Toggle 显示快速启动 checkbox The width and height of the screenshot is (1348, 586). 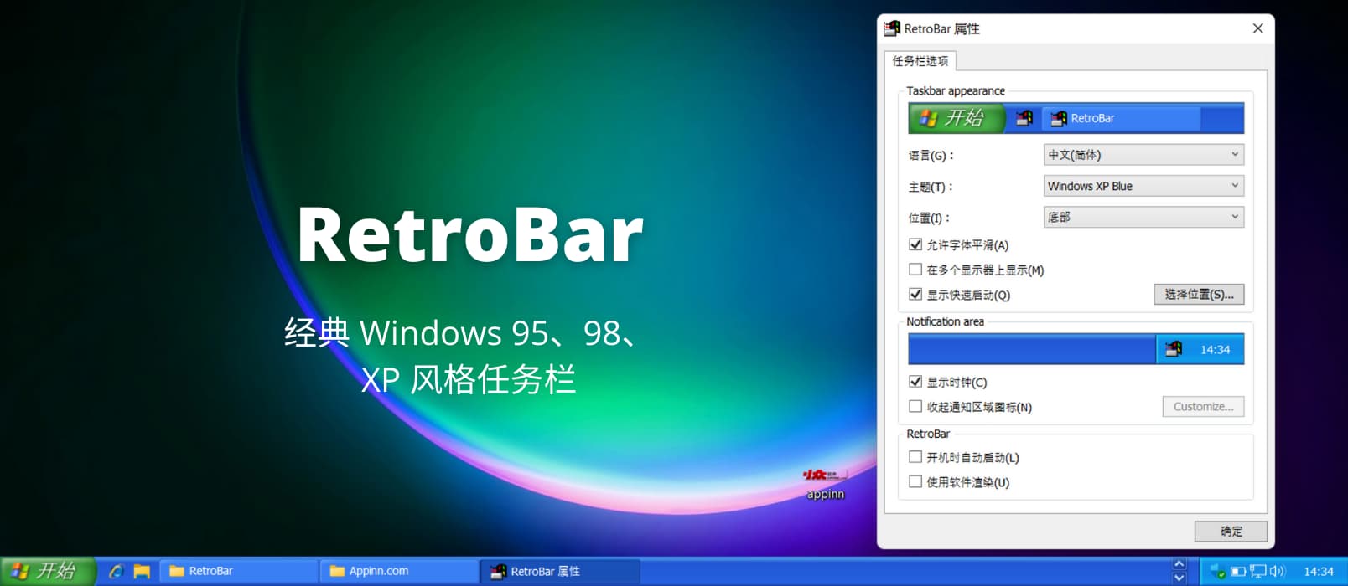coord(915,294)
